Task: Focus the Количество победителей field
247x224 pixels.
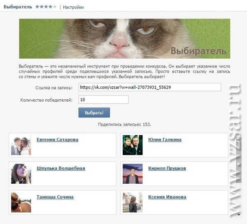Action: click(x=103, y=100)
